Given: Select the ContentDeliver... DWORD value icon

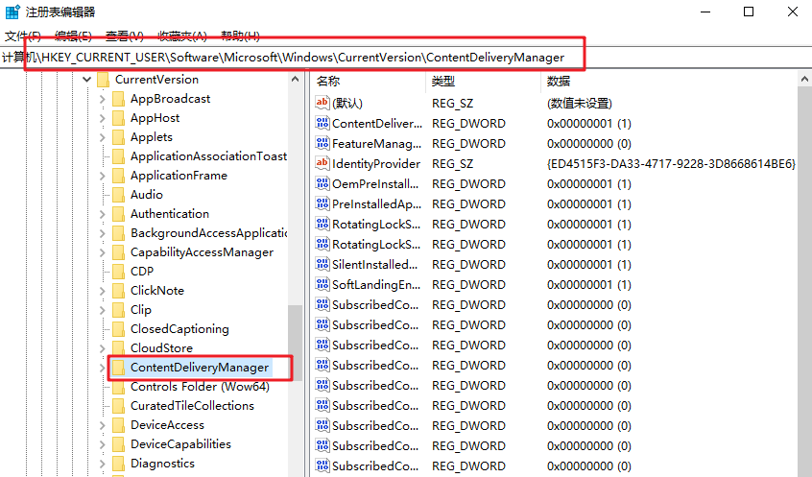Looking at the screenshot, I should pyautogui.click(x=322, y=123).
